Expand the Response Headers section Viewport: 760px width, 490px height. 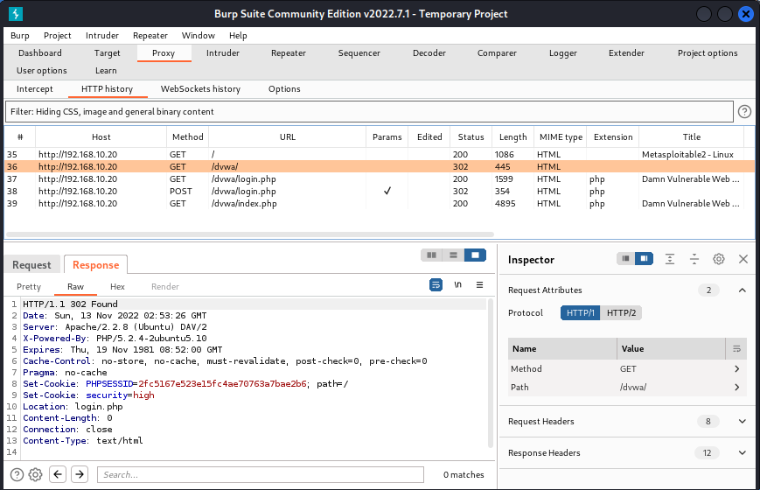(x=742, y=452)
